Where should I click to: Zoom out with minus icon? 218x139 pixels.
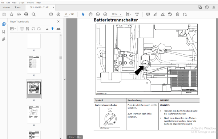[98, 14]
